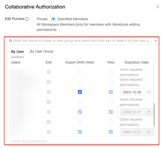
Task: Click second row's Grant required permissions text
Action: click(131, 82)
